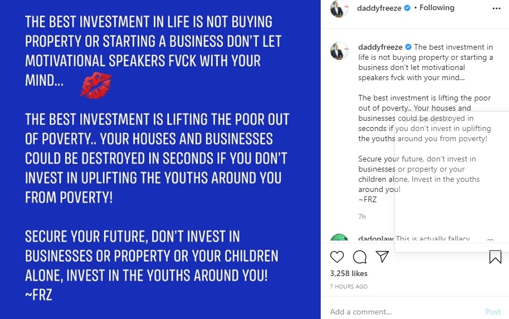Open the three-dot more options menu
This screenshot has height=319, width=509.
(497, 8)
